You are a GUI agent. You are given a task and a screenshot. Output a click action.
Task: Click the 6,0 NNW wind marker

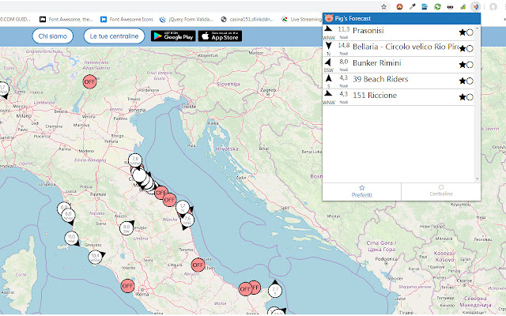point(69,215)
